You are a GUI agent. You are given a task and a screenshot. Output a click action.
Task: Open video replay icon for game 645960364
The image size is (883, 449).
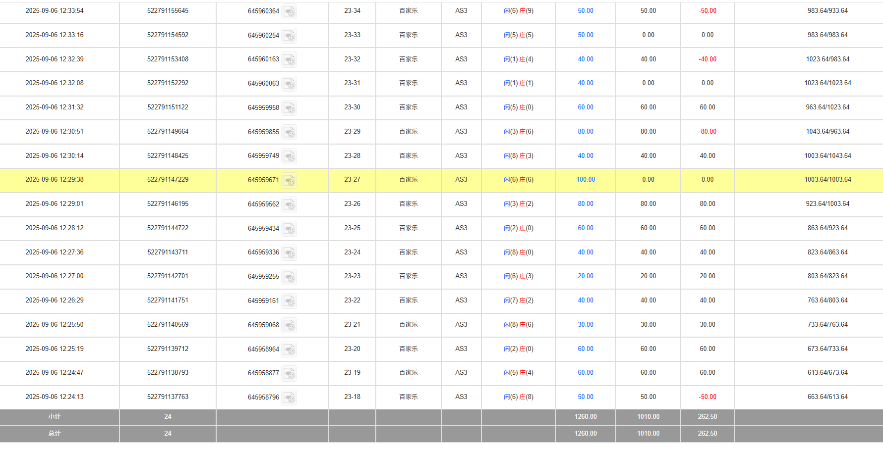[x=289, y=11]
